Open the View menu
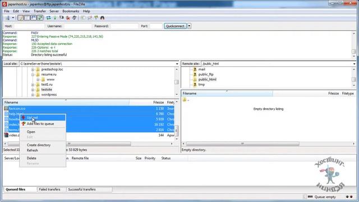This screenshot has width=359, height=202. 26,11
